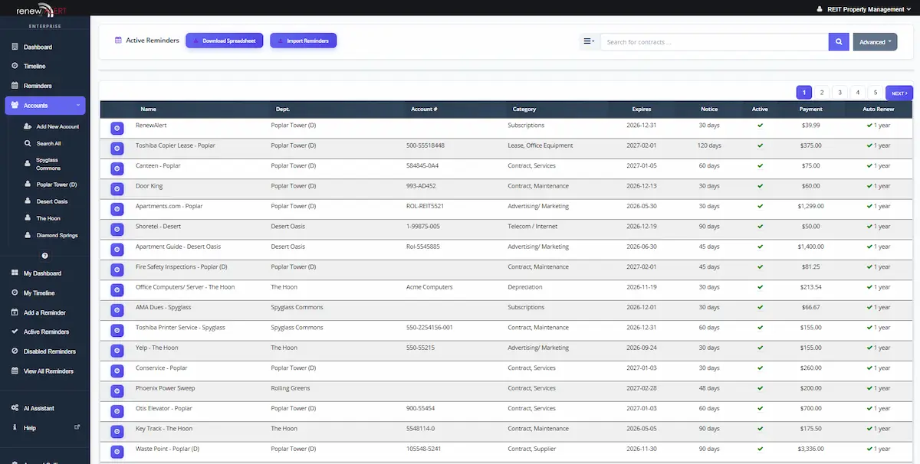Screen dimensions: 920x464
Task: Click the help question mark icon
Action: (x=44, y=255)
